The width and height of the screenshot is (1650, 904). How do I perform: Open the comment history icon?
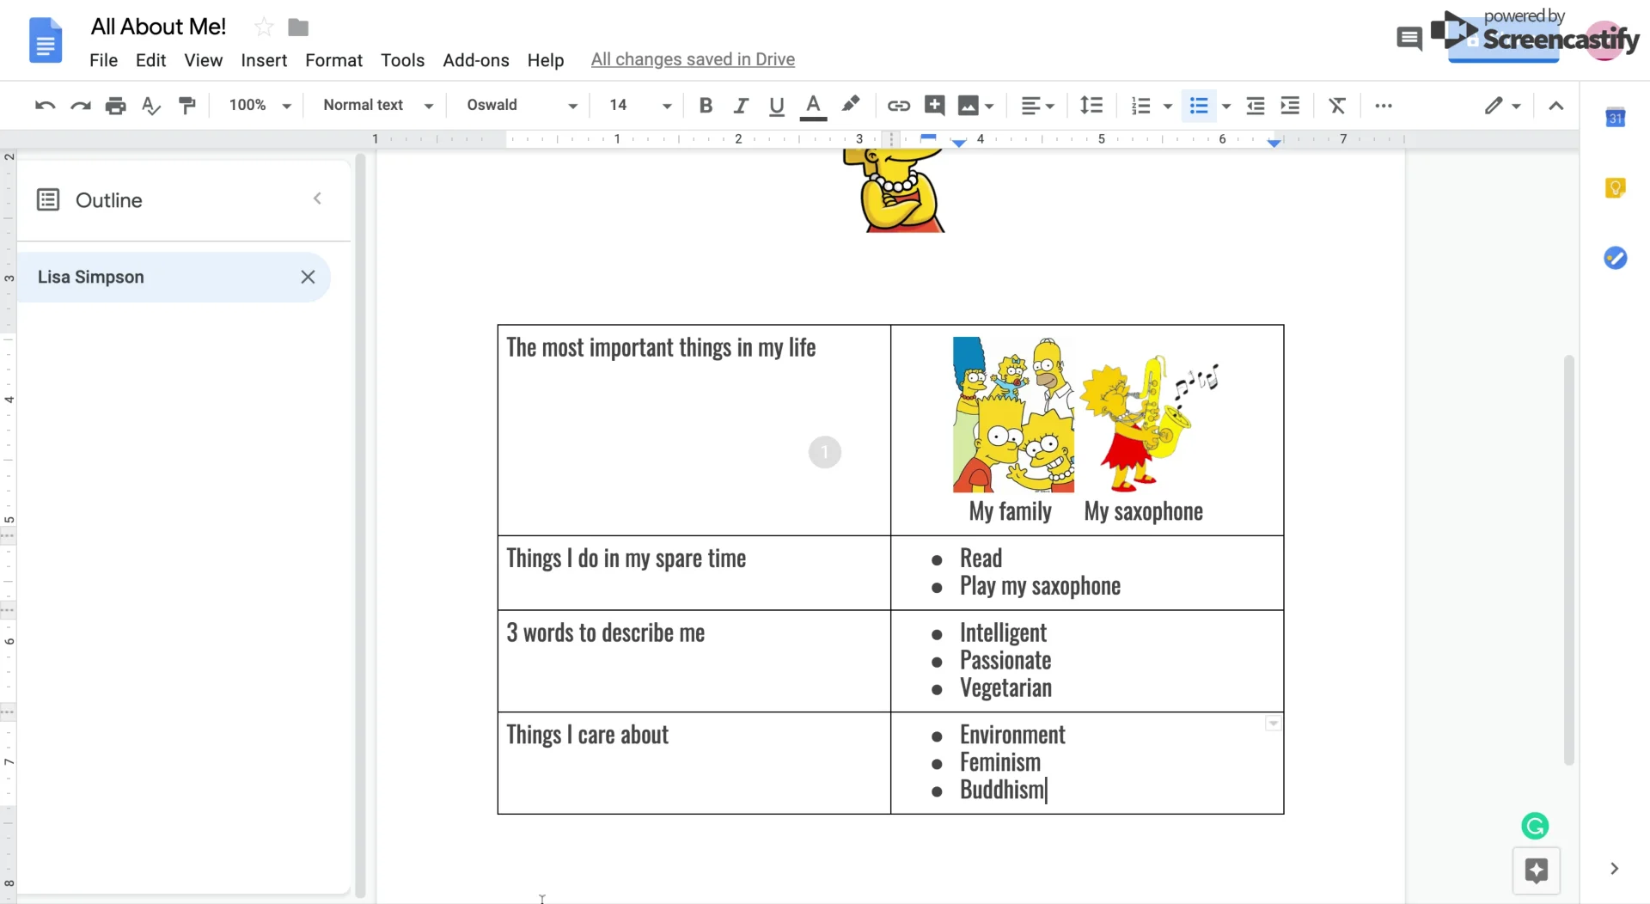1409,38
